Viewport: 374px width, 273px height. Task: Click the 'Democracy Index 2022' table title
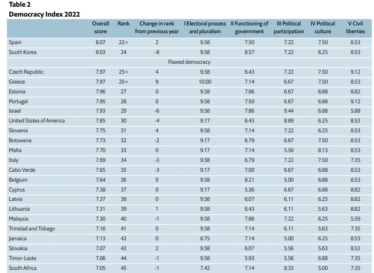(x=44, y=14)
